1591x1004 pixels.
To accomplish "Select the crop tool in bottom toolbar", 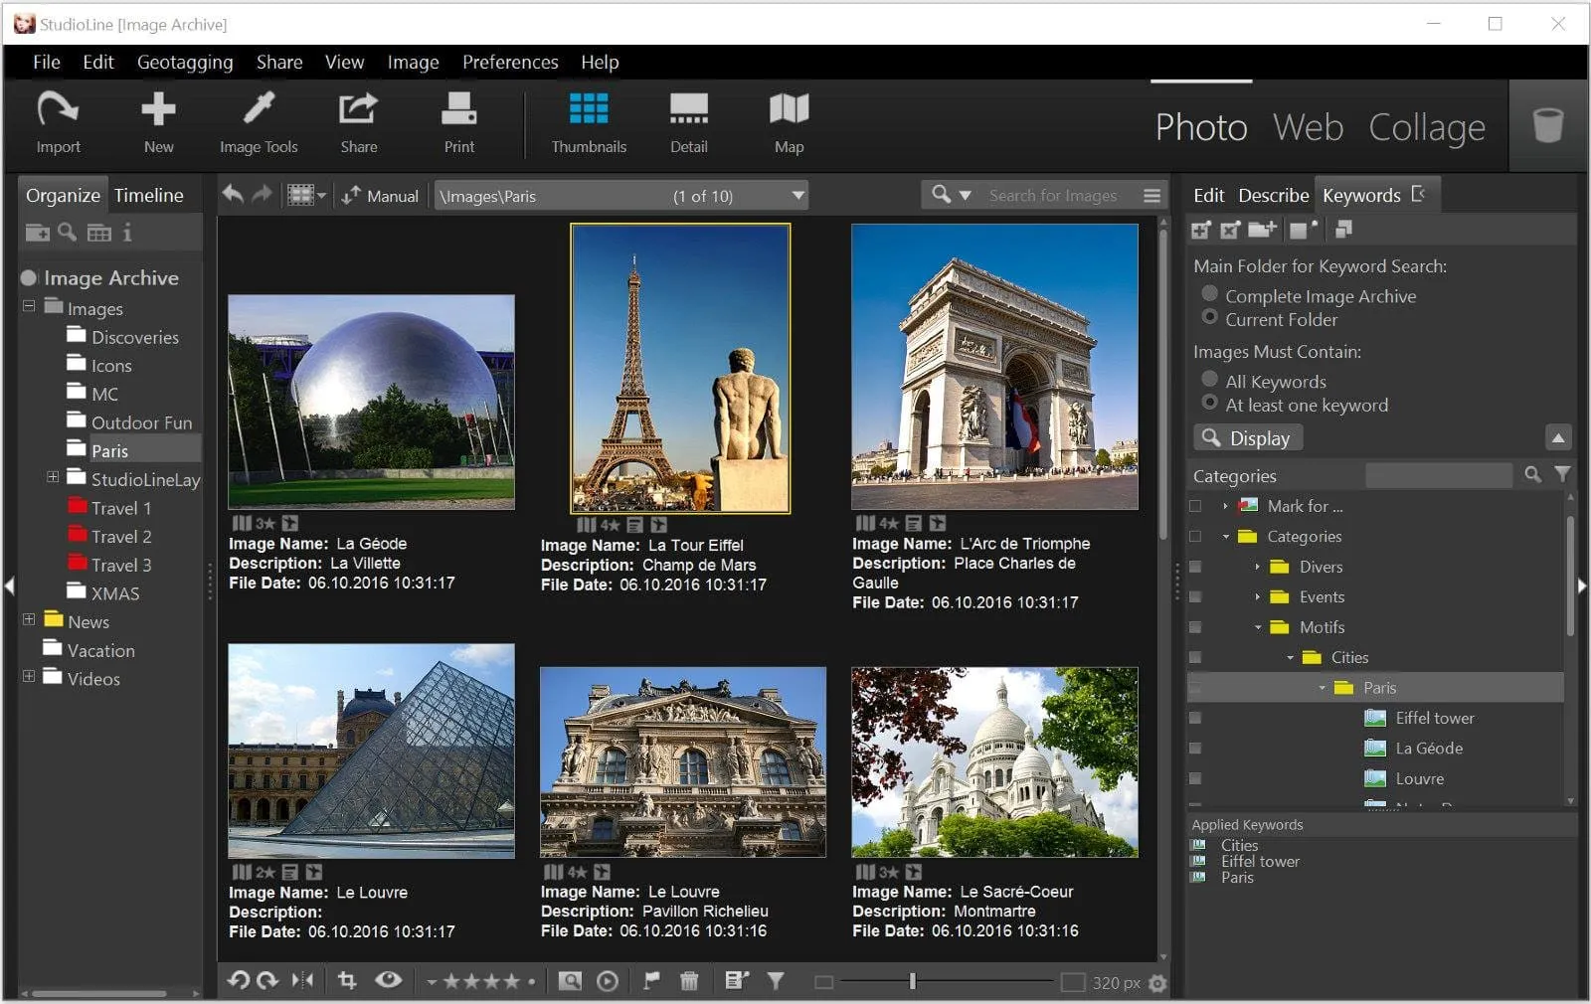I will point(347,981).
